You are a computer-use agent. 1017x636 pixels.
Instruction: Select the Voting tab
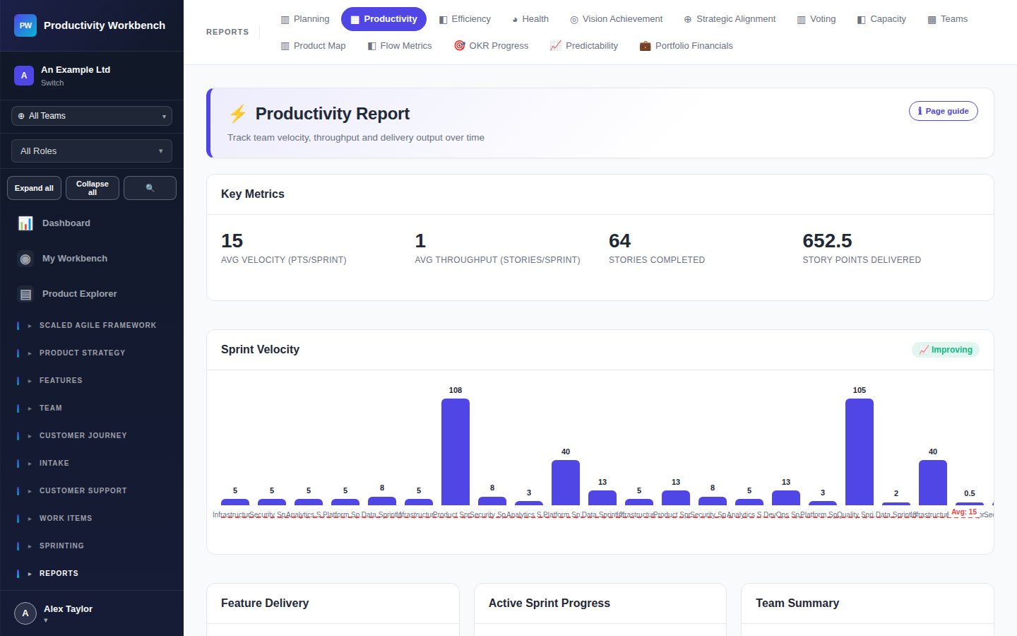tap(816, 19)
